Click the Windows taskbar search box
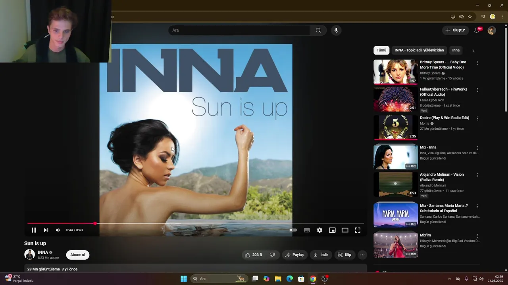 [219, 279]
